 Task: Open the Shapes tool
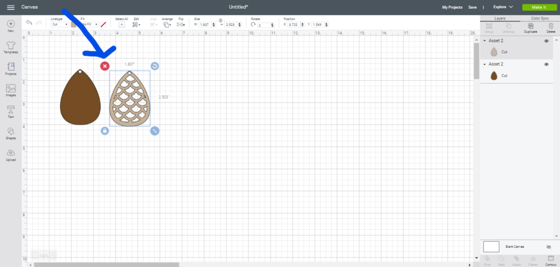point(11,134)
